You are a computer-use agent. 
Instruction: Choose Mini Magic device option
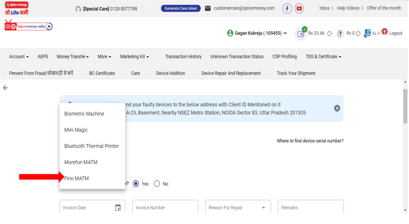[93, 130]
